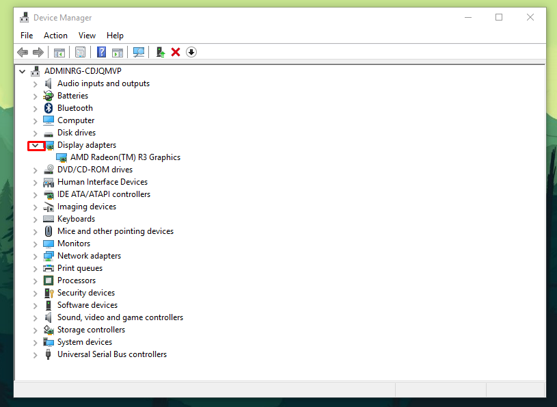Viewport: 557px width, 407px height.
Task: Select the Processors chip icon
Action: [x=49, y=280]
